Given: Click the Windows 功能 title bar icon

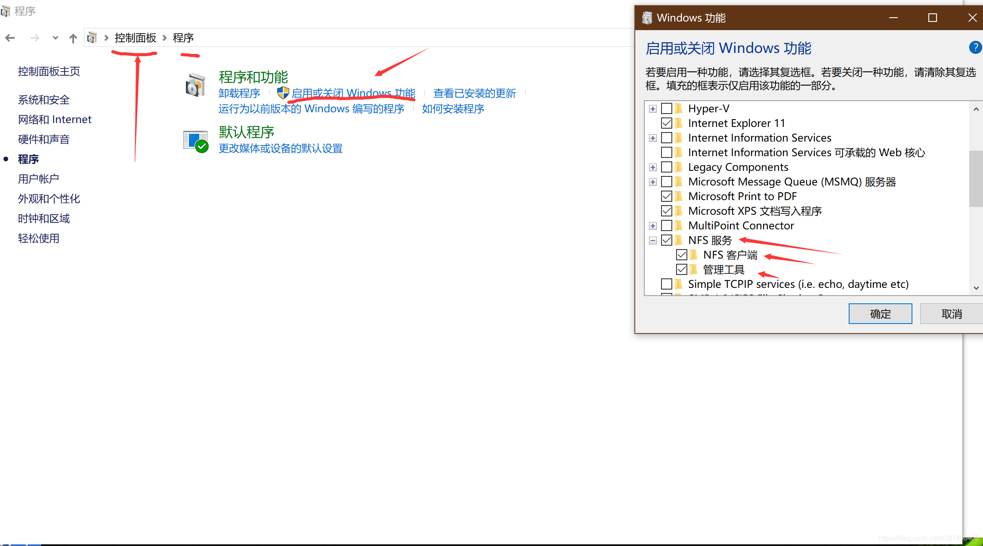Looking at the screenshot, I should point(647,18).
